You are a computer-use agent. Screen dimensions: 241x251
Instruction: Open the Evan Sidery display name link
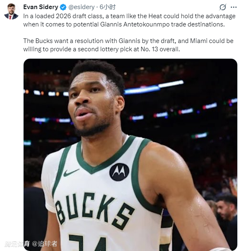point(41,7)
